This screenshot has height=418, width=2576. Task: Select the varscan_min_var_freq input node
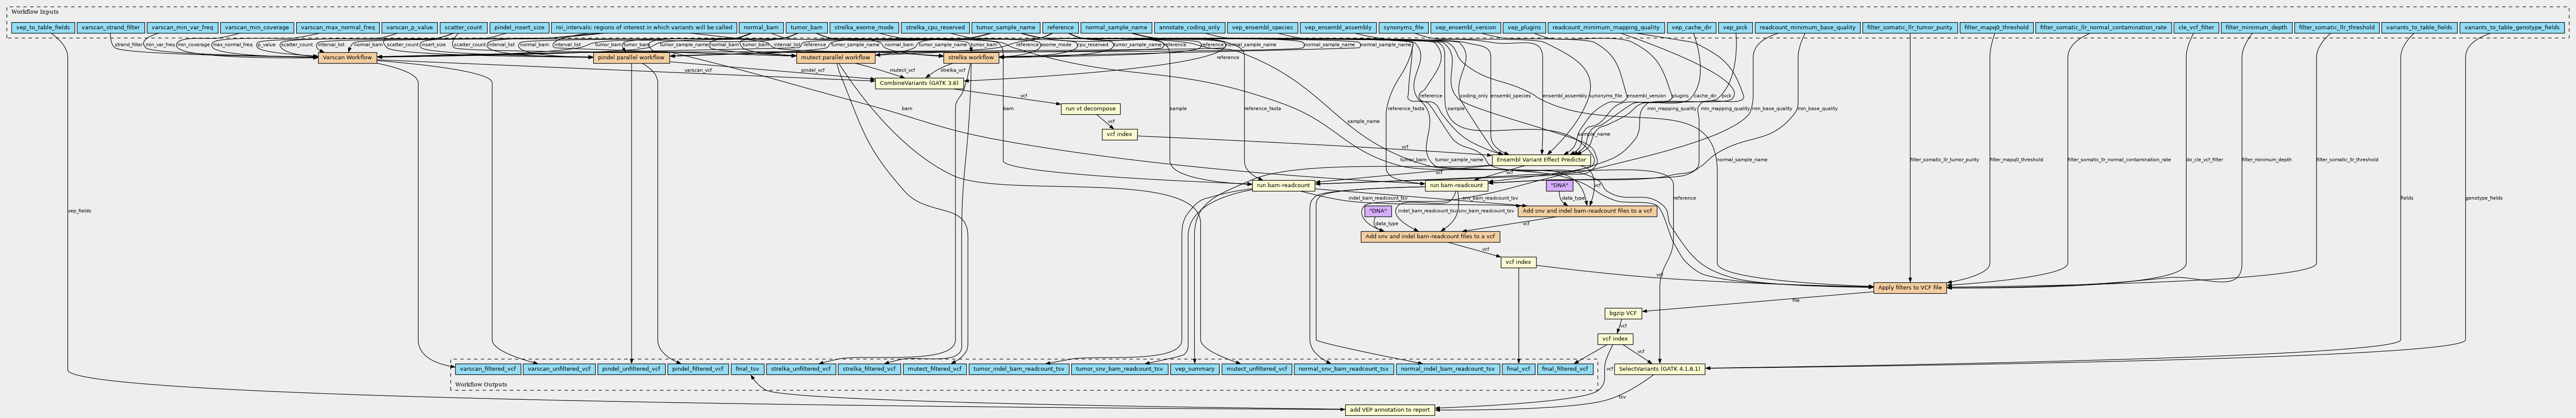(x=182, y=28)
